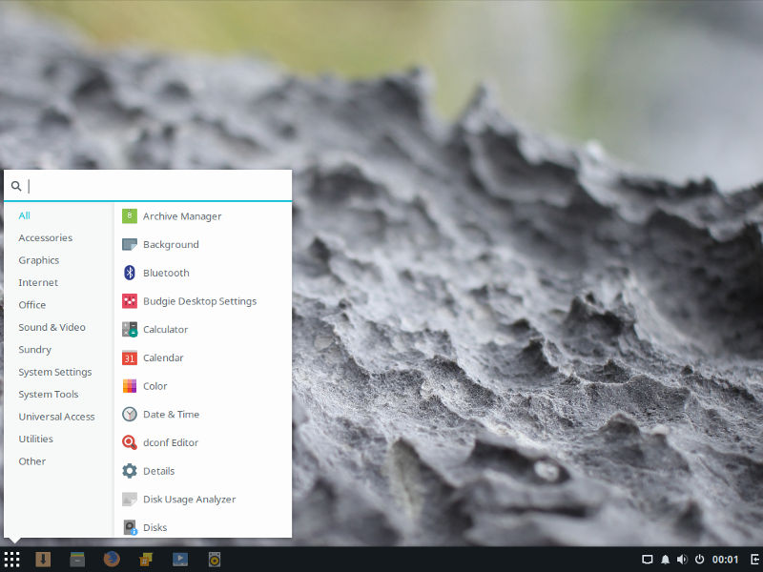Open the audio player icon on the taskbar
Image resolution: width=763 pixels, height=572 pixels.
click(x=215, y=560)
